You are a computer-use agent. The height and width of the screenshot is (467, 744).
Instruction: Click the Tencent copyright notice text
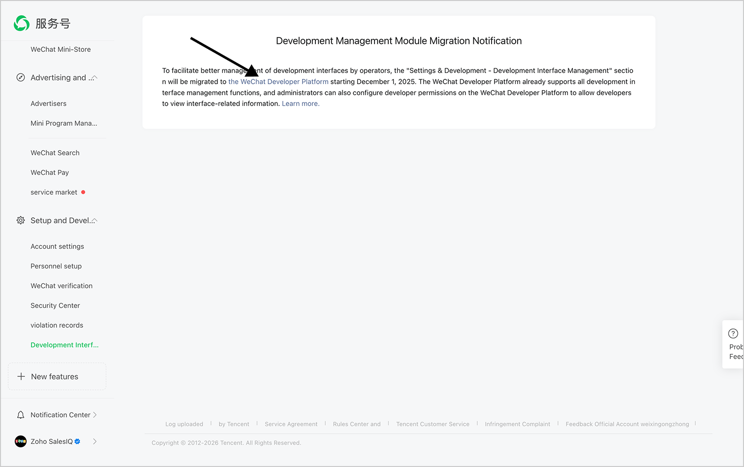226,443
